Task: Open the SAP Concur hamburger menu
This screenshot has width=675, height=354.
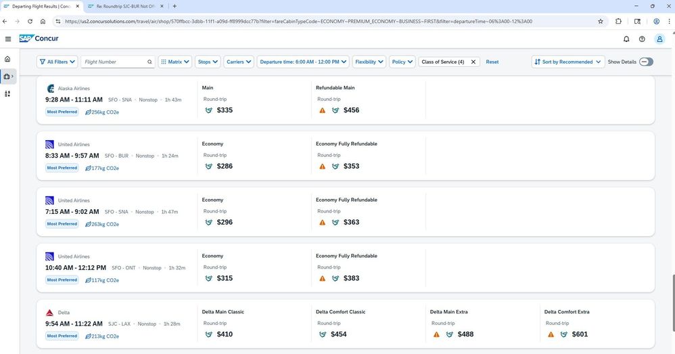Action: [x=7, y=39]
